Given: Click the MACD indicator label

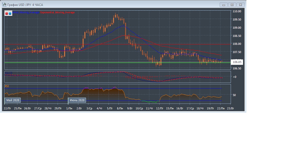Looking at the screenshot, I should coord(9,73).
